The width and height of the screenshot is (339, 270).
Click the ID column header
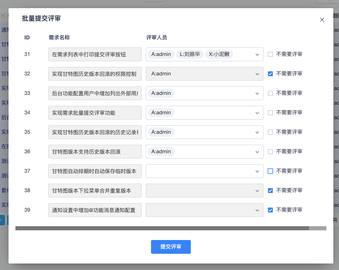[x=27, y=38]
